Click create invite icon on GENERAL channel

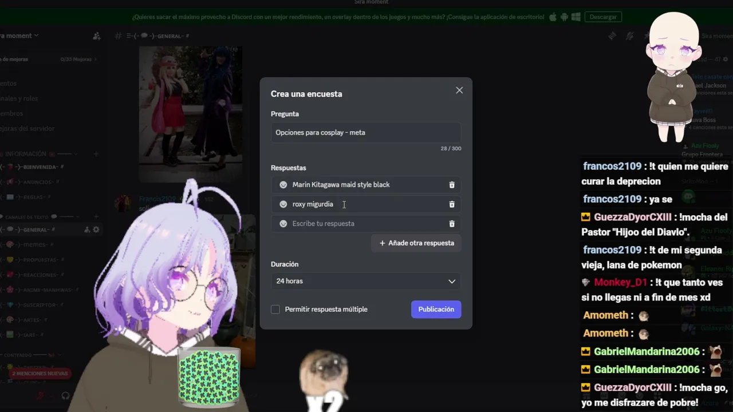(87, 229)
